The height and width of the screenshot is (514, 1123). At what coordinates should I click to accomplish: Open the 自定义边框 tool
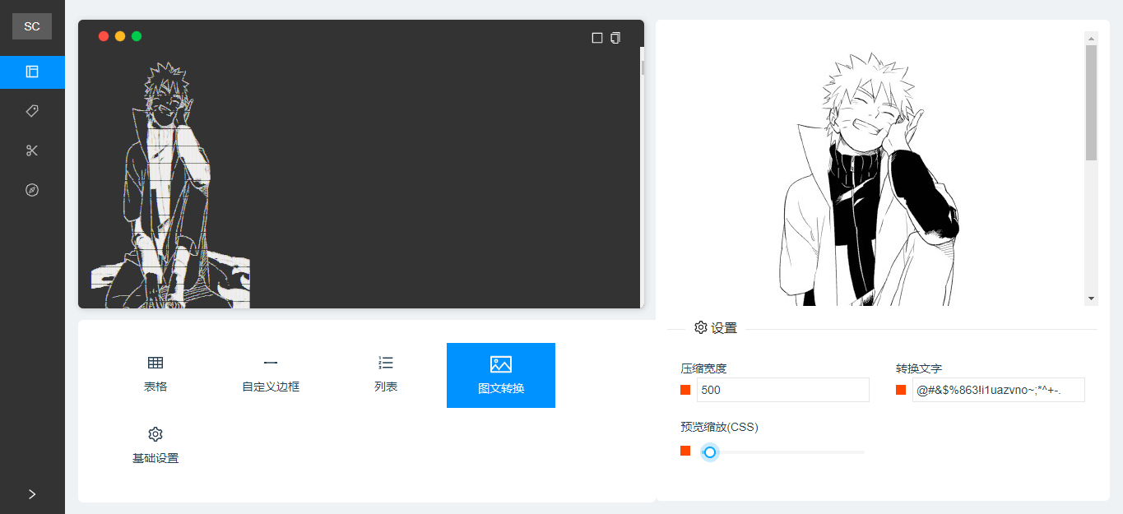tap(271, 375)
